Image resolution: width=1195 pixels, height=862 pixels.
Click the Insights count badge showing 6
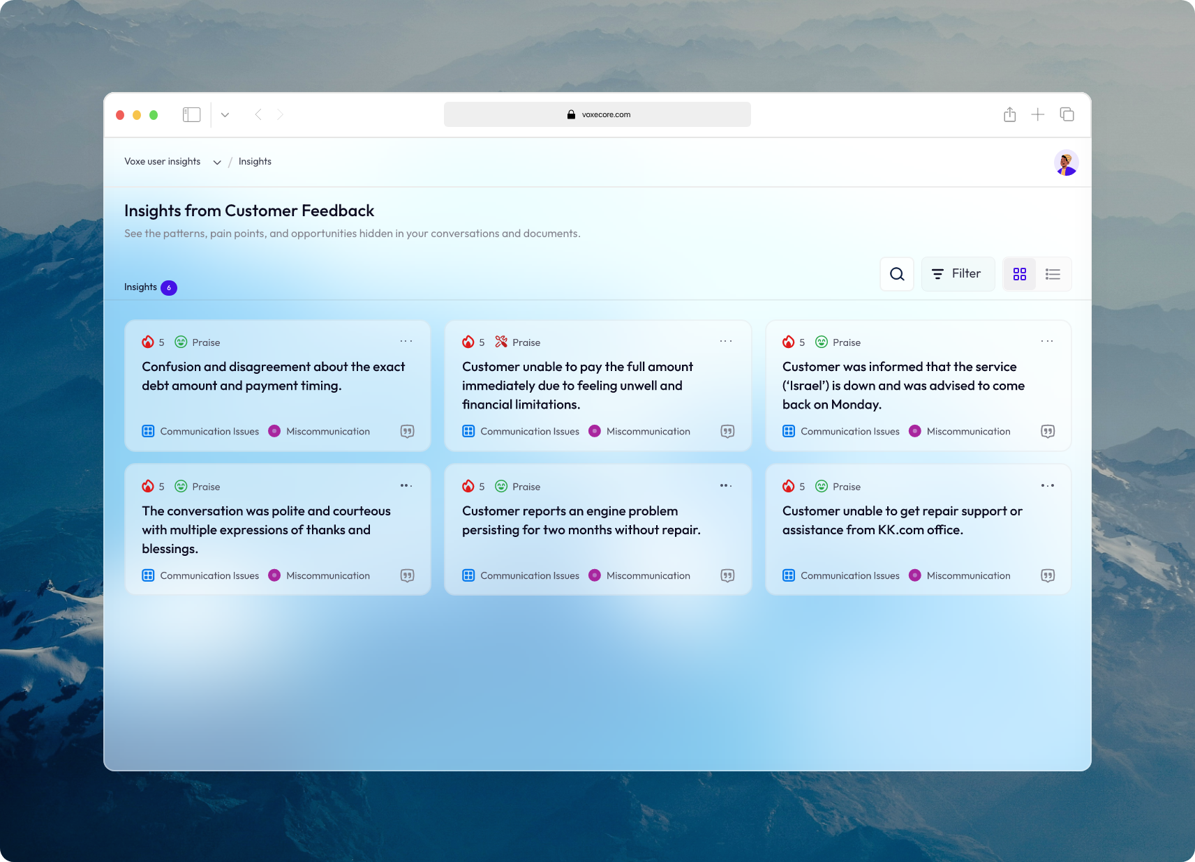tap(169, 287)
